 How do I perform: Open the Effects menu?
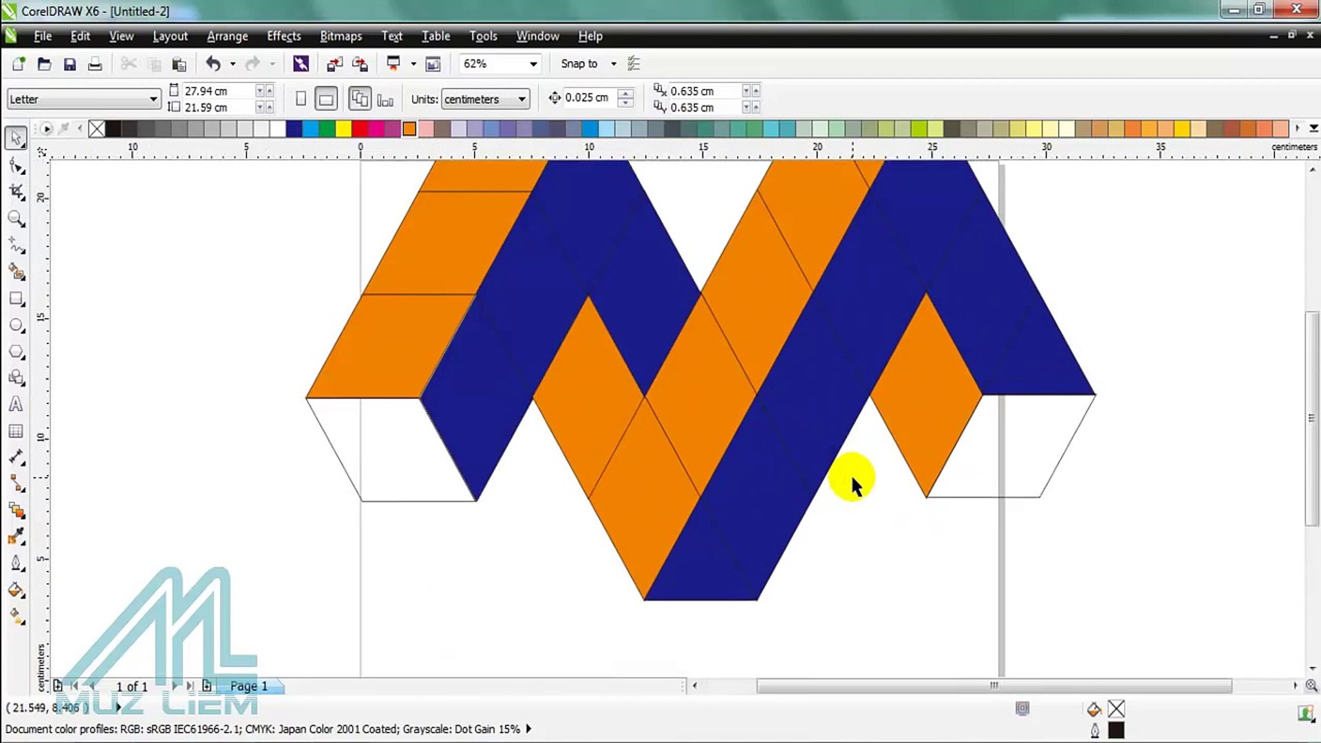283,36
